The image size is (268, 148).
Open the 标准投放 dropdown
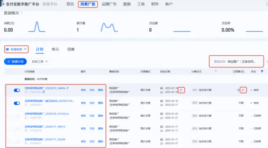point(16,49)
